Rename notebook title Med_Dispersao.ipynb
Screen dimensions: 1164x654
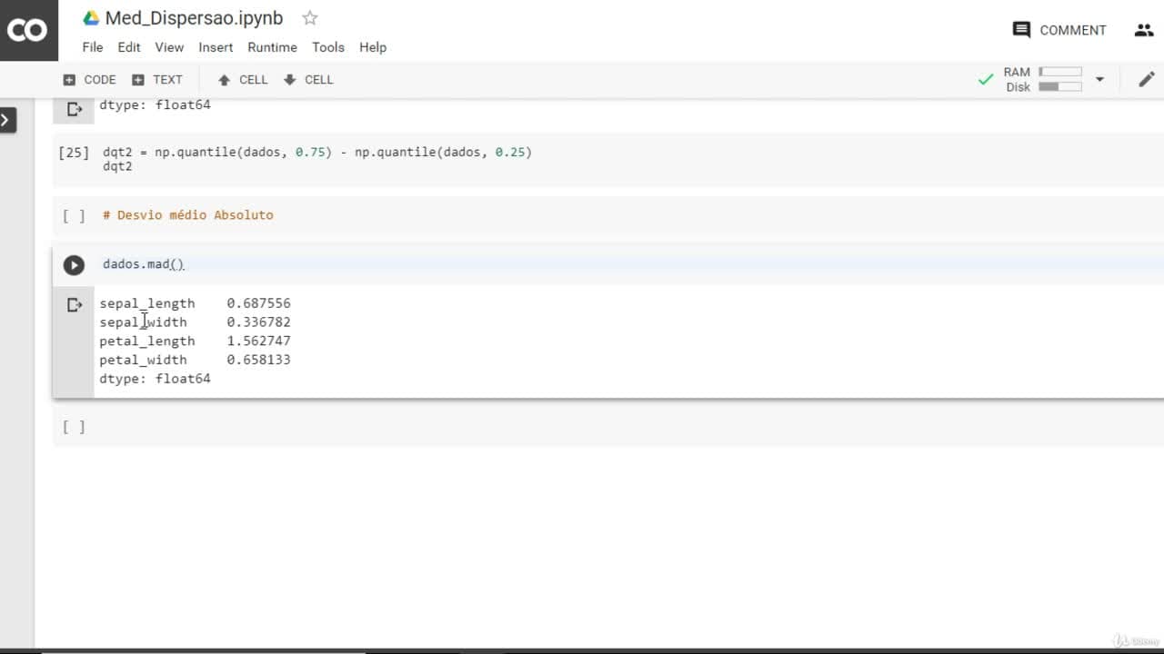pos(194,18)
